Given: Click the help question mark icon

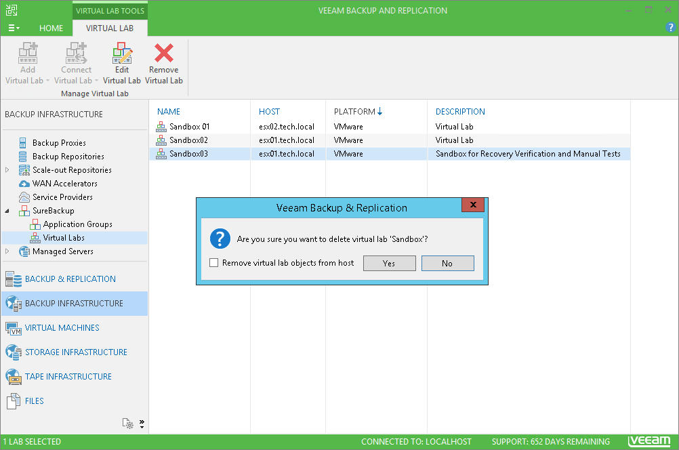Looking at the screenshot, I should point(670,27).
